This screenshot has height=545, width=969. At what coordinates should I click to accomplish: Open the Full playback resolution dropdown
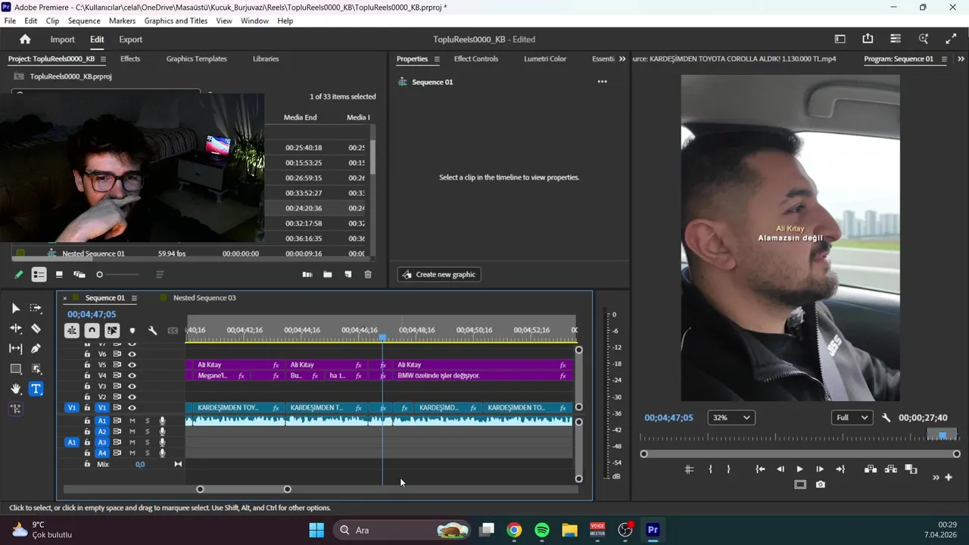[851, 418]
